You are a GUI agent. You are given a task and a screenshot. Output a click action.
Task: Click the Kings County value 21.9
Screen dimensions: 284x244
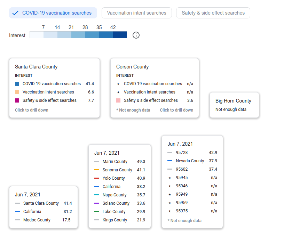click(x=141, y=220)
